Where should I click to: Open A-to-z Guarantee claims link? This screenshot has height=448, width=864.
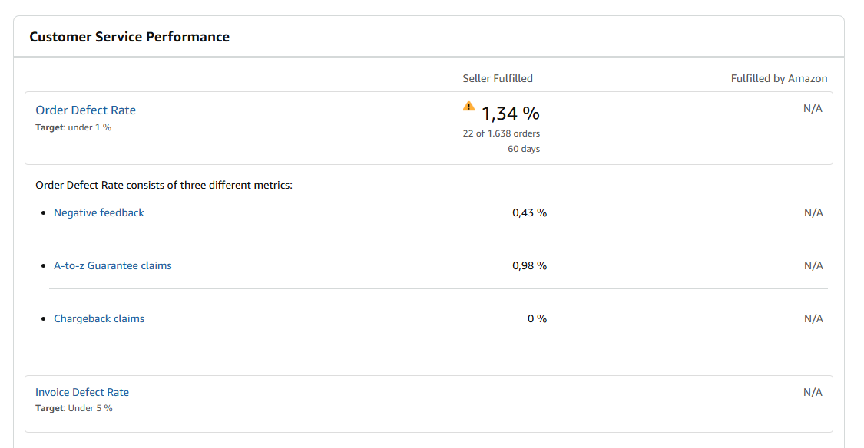tap(112, 265)
